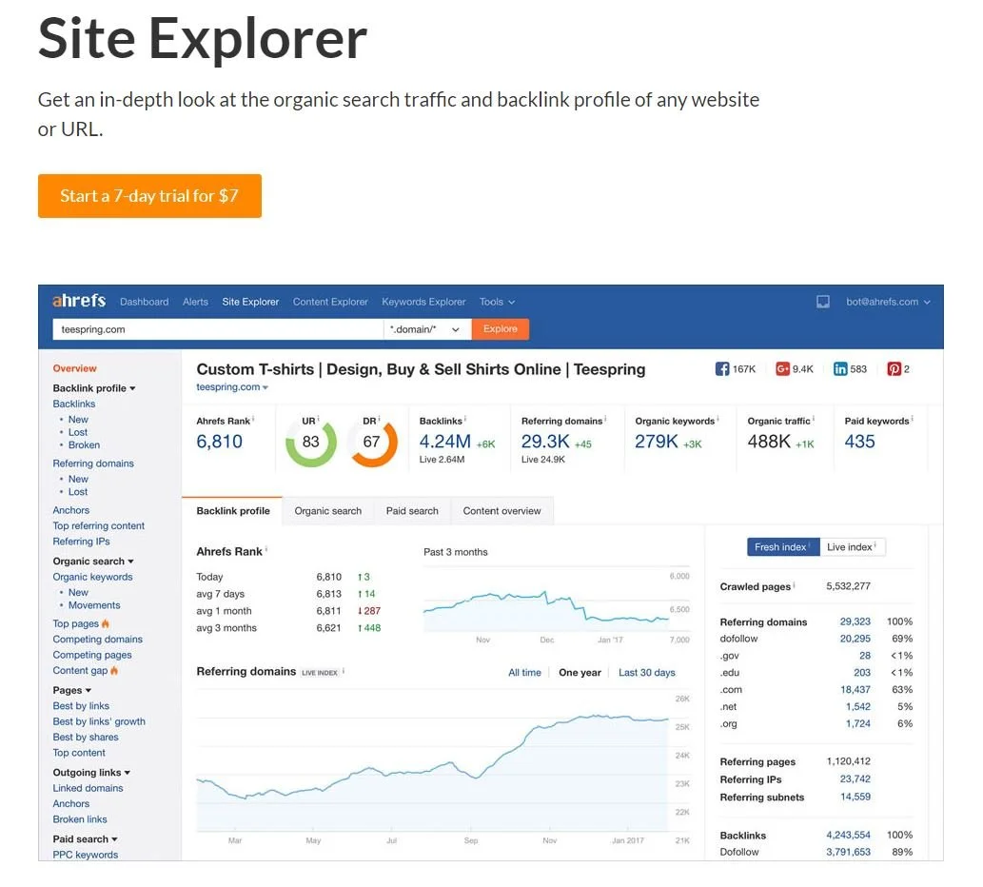This screenshot has height=887, width=983.
Task: Open the Competing pages sidebar link
Action: click(92, 655)
